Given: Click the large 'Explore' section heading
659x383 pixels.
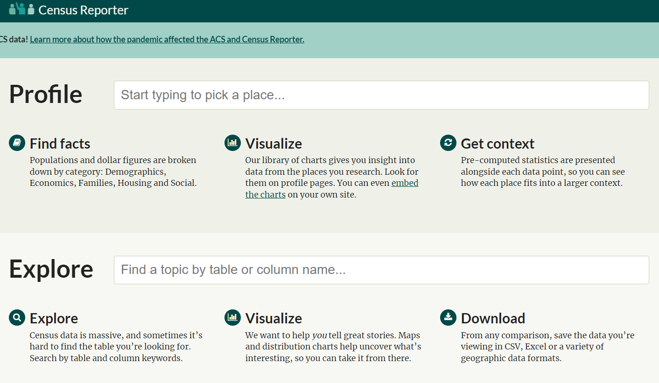Looking at the screenshot, I should 51,269.
